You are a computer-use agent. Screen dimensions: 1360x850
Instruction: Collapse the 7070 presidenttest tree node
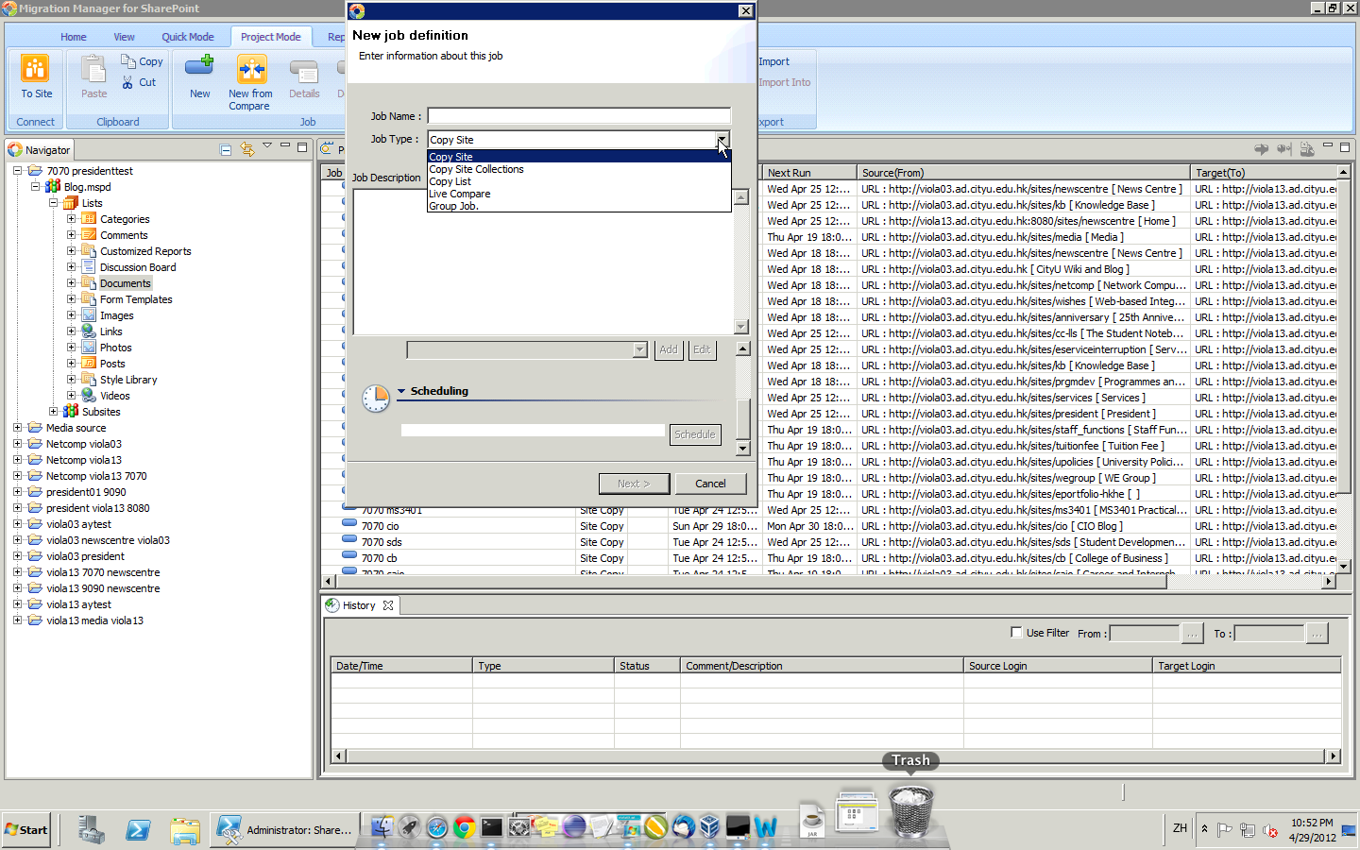pos(18,171)
